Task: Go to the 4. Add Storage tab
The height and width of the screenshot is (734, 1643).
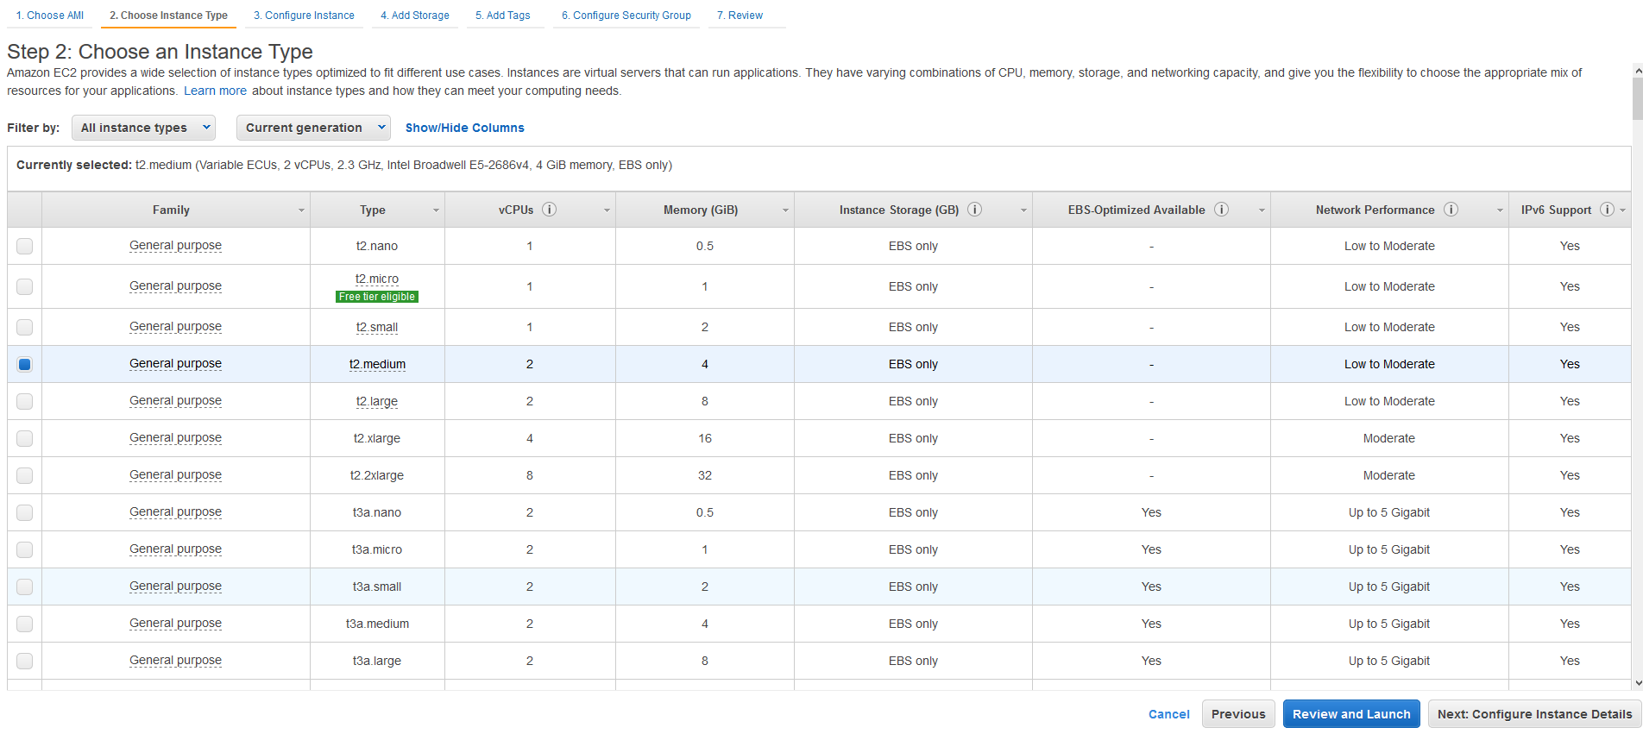Action: tap(415, 16)
